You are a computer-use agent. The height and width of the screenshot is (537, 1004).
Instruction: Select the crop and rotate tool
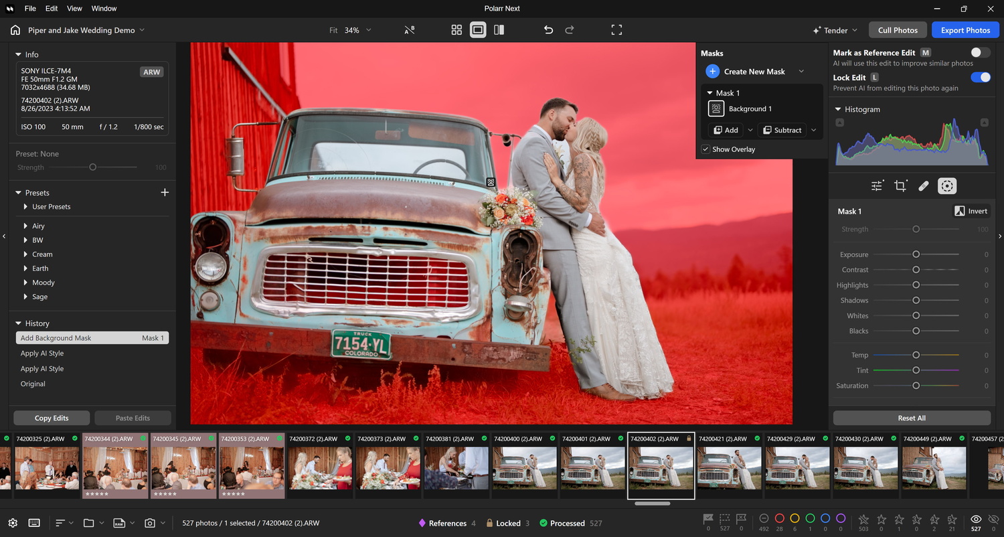pyautogui.click(x=900, y=186)
